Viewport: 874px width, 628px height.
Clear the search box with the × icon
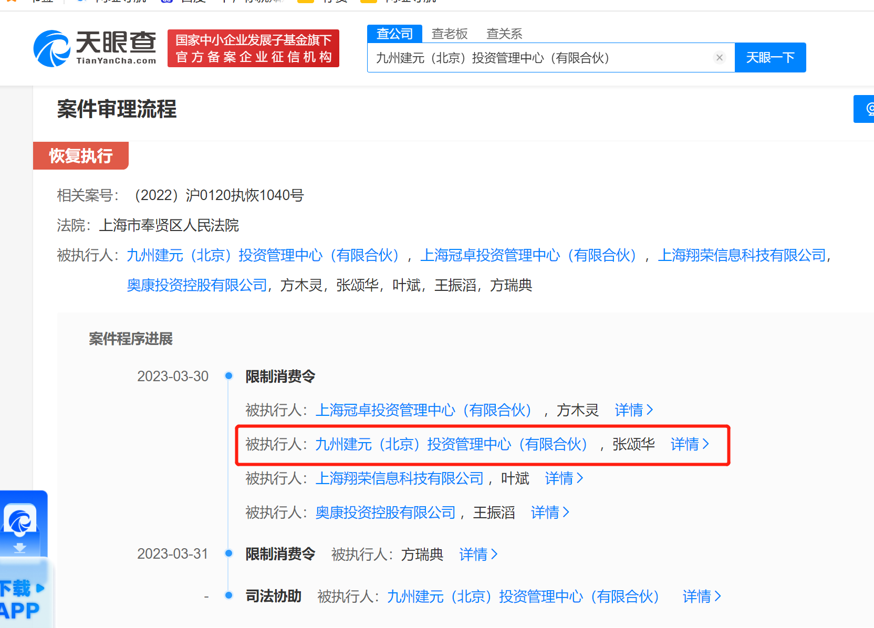(x=719, y=58)
